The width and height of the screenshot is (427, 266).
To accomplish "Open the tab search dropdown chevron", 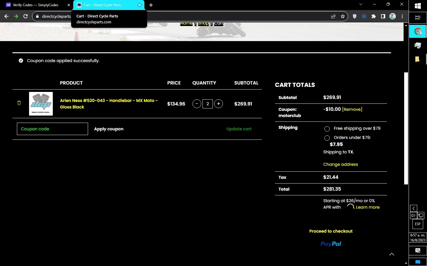I will (x=361, y=4).
